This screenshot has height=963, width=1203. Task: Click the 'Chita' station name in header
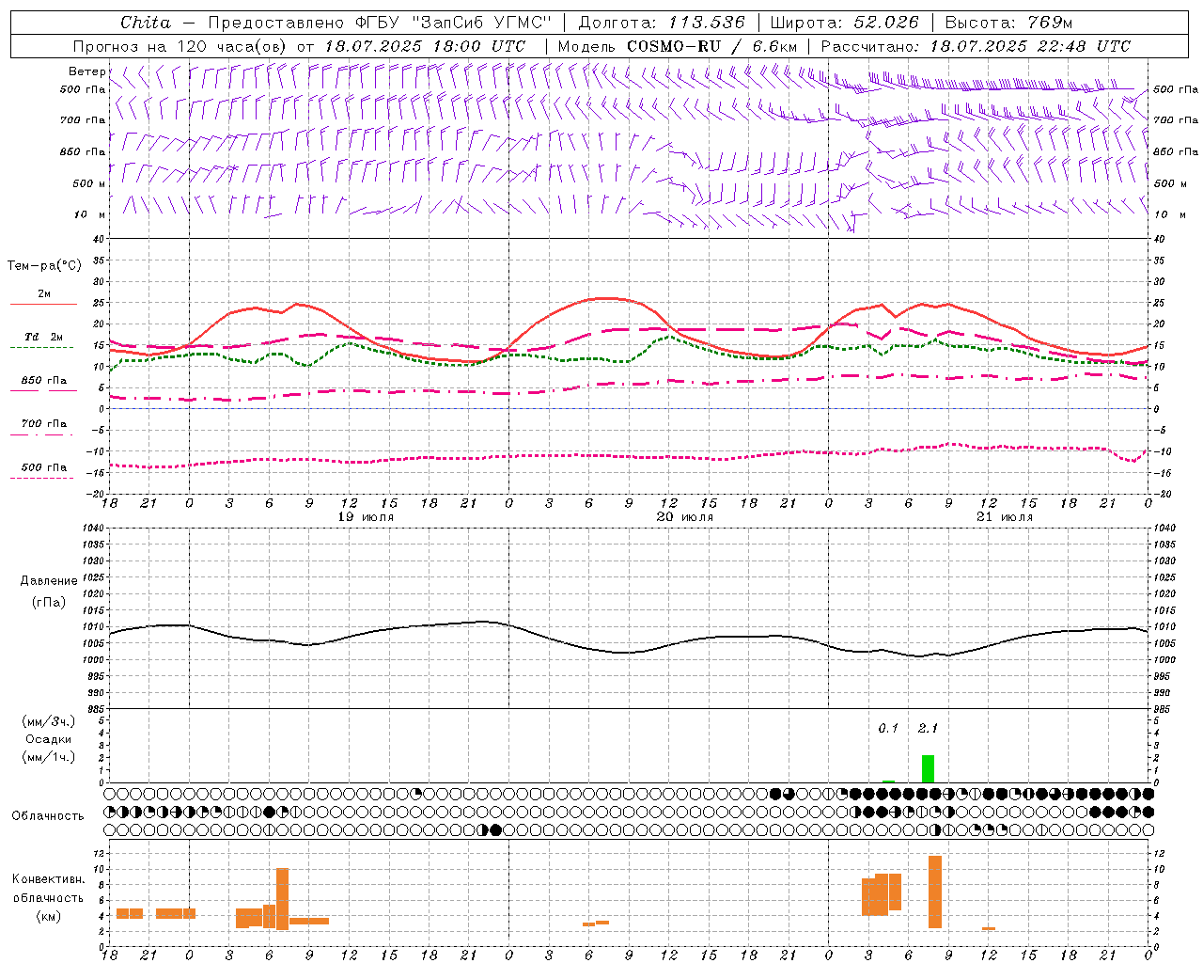tap(146, 23)
